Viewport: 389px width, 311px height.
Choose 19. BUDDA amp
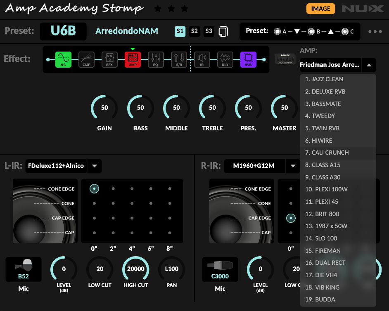338,299
